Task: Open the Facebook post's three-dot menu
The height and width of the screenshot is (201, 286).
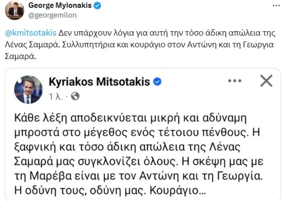Action: coord(235,81)
